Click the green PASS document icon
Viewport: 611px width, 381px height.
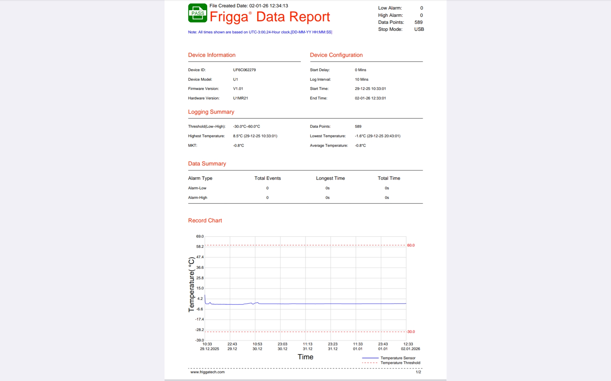coord(197,13)
